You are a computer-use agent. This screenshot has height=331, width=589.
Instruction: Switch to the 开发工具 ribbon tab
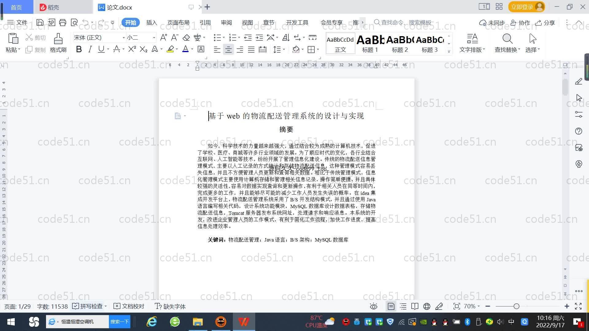pos(297,22)
